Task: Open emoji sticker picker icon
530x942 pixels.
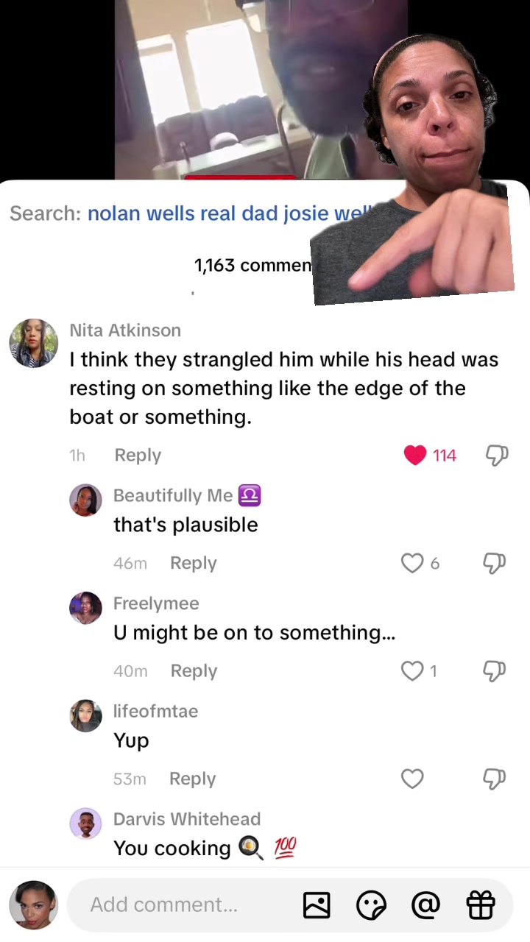Action: click(x=371, y=905)
